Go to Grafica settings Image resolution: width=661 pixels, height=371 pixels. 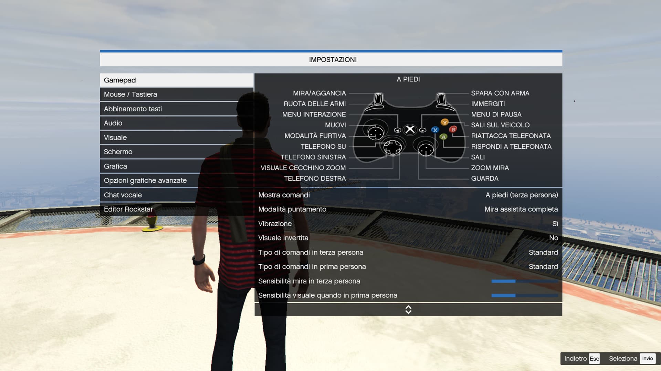click(177, 166)
